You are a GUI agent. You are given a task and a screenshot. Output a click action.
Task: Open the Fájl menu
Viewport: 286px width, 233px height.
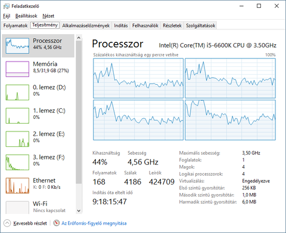click(x=7, y=16)
